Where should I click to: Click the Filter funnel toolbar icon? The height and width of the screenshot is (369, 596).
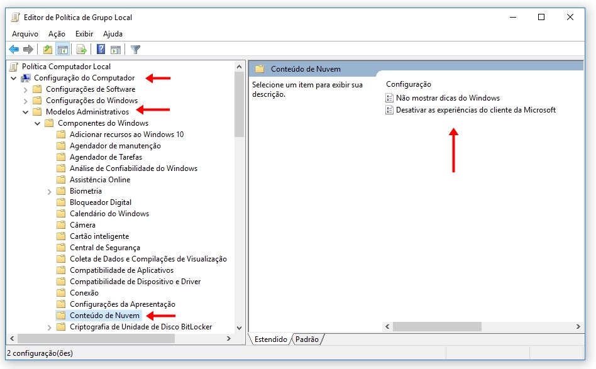click(x=135, y=50)
